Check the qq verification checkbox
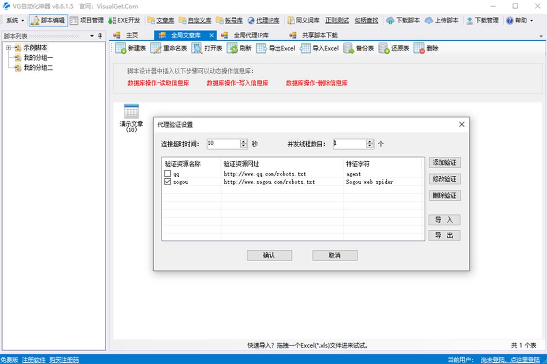This screenshot has width=547, height=364. tap(167, 173)
